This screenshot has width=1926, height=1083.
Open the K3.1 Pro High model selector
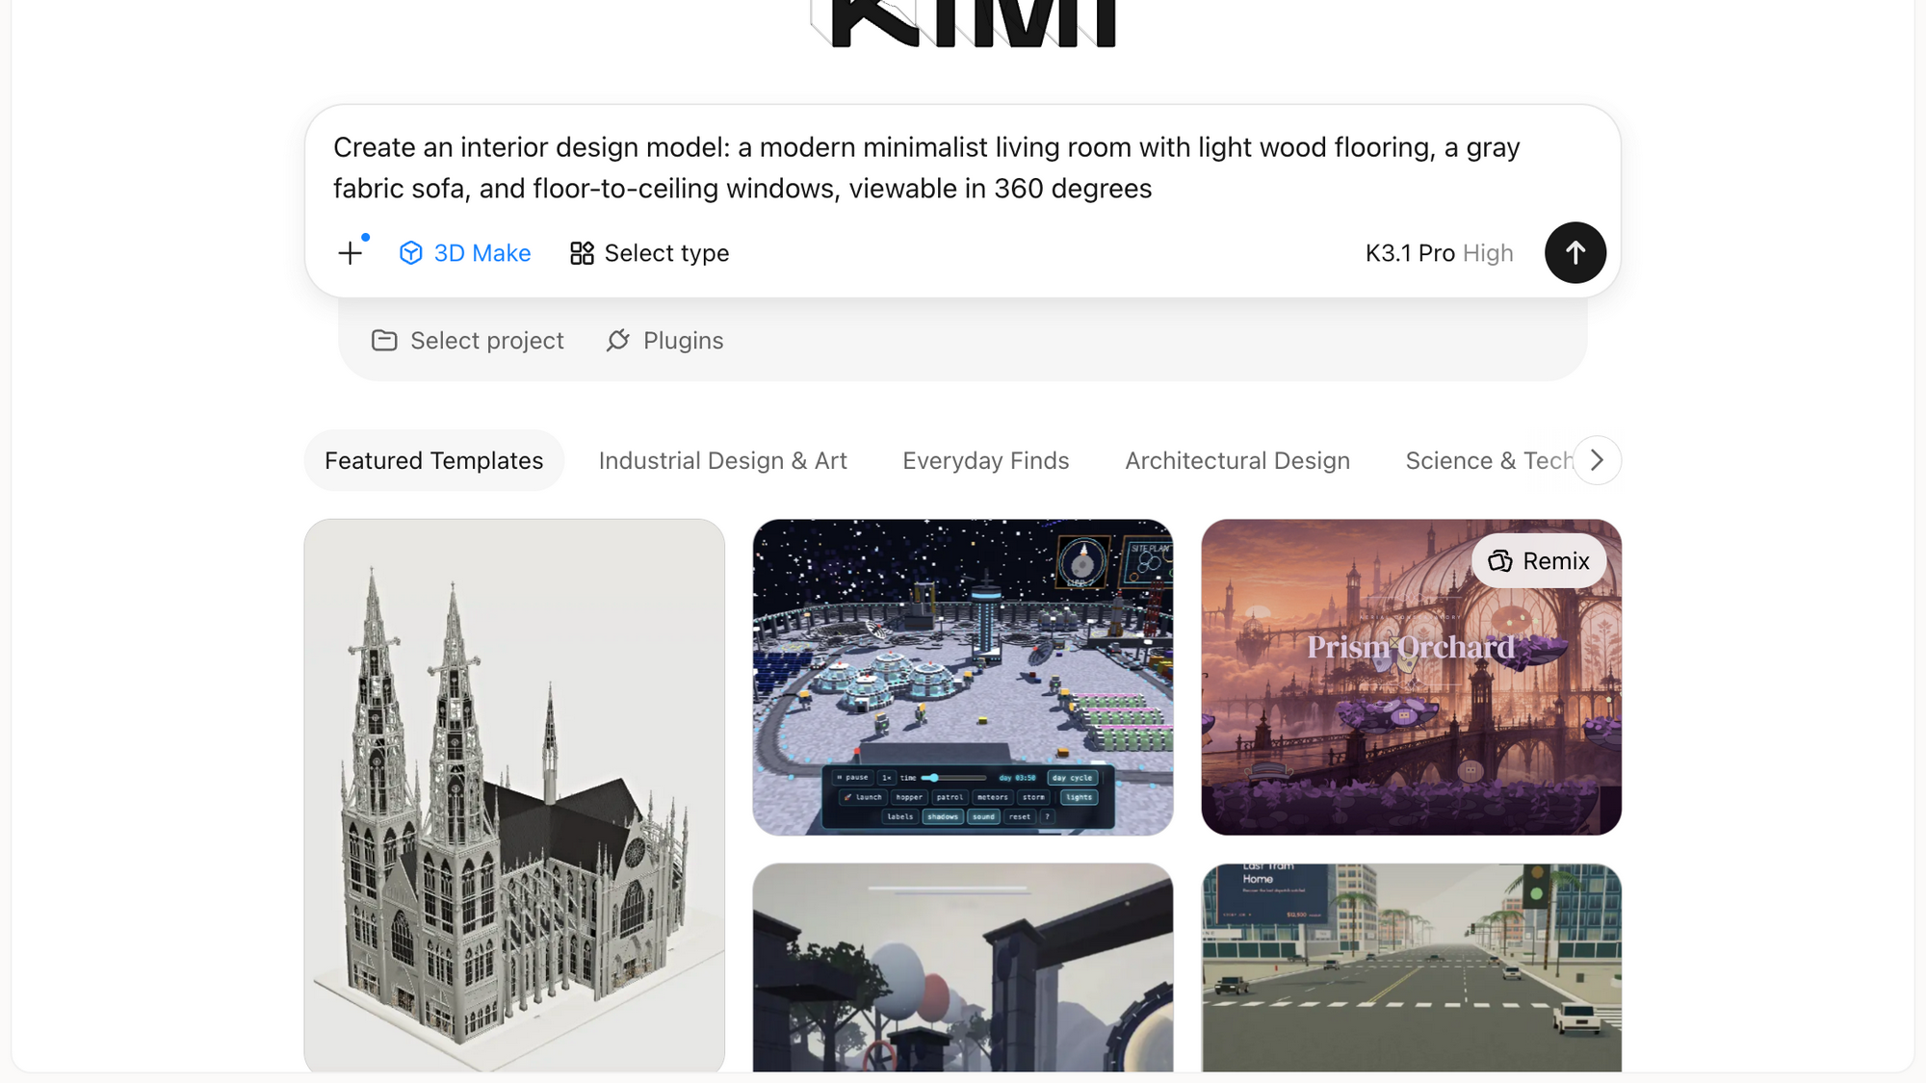(x=1439, y=253)
